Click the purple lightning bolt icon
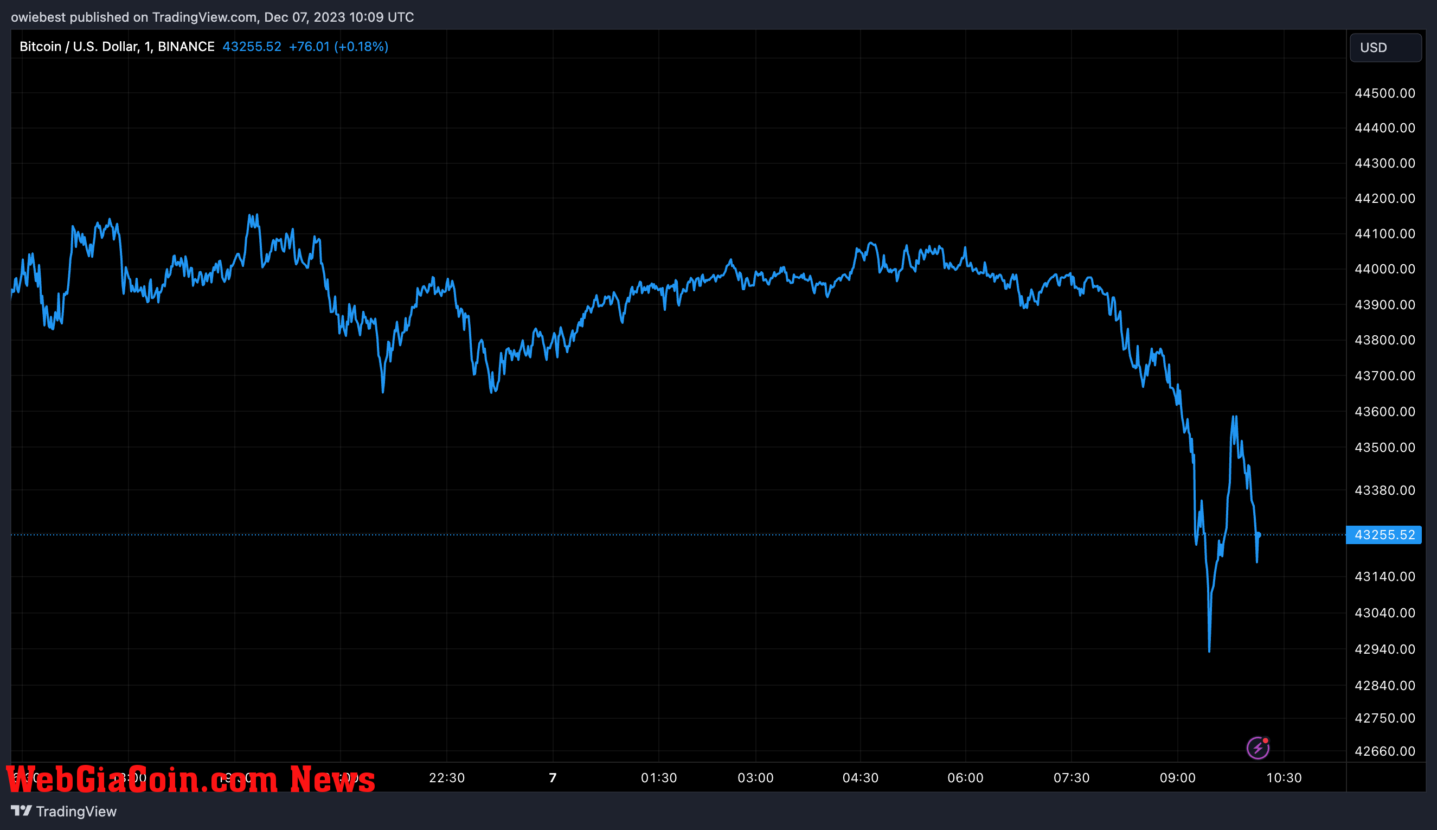Image resolution: width=1437 pixels, height=830 pixels. 1258,748
